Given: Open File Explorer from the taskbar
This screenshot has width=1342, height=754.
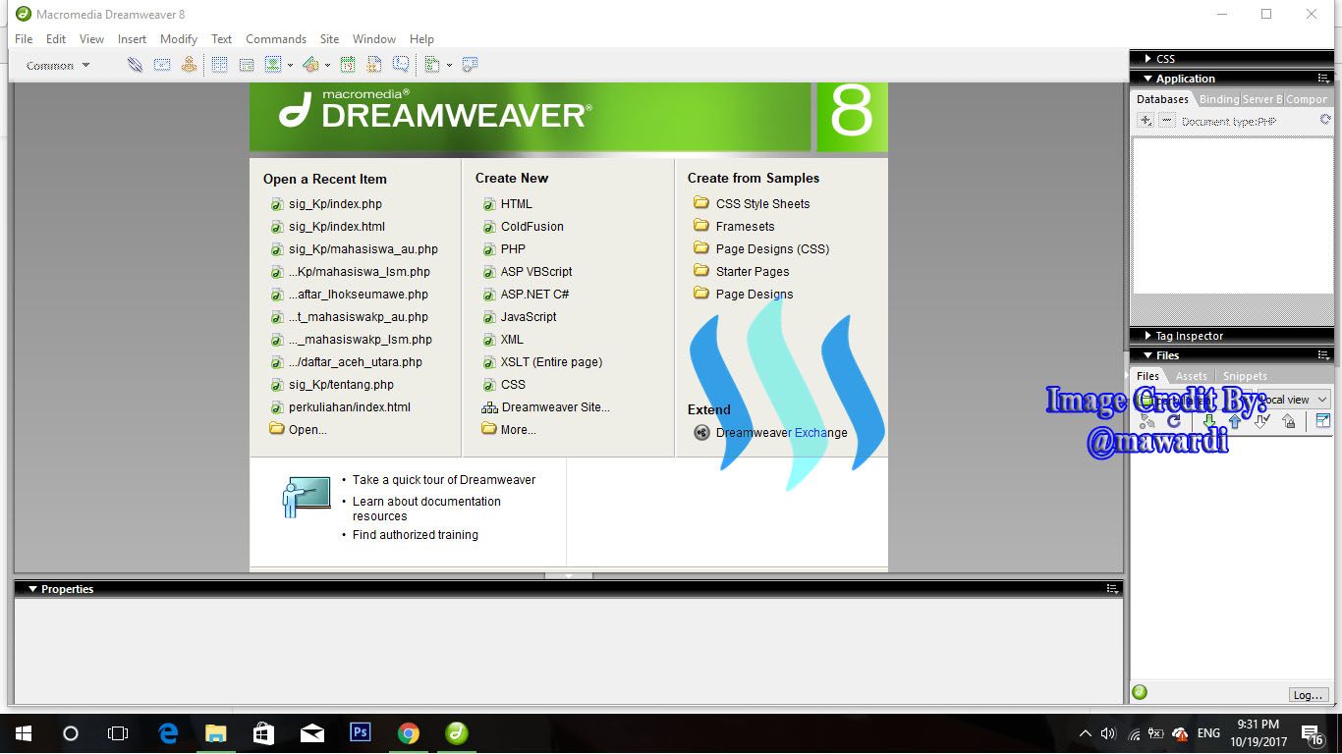Looking at the screenshot, I should 216,733.
